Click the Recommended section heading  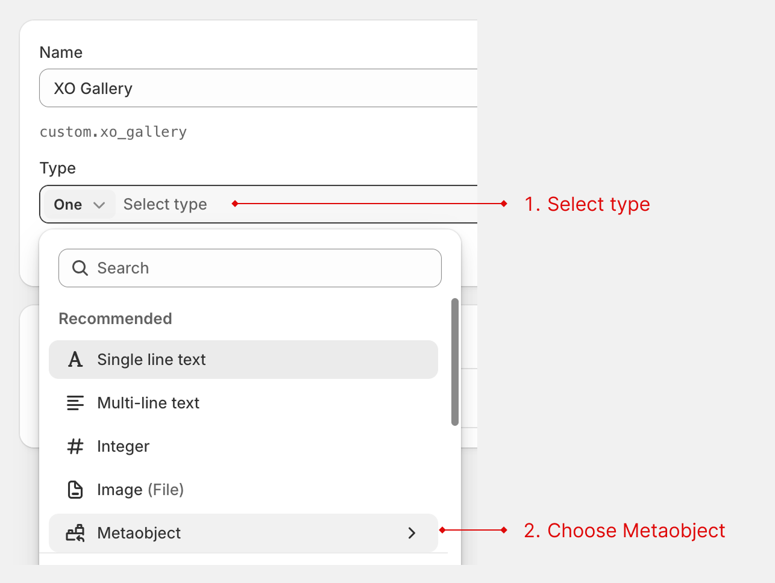[x=115, y=319]
